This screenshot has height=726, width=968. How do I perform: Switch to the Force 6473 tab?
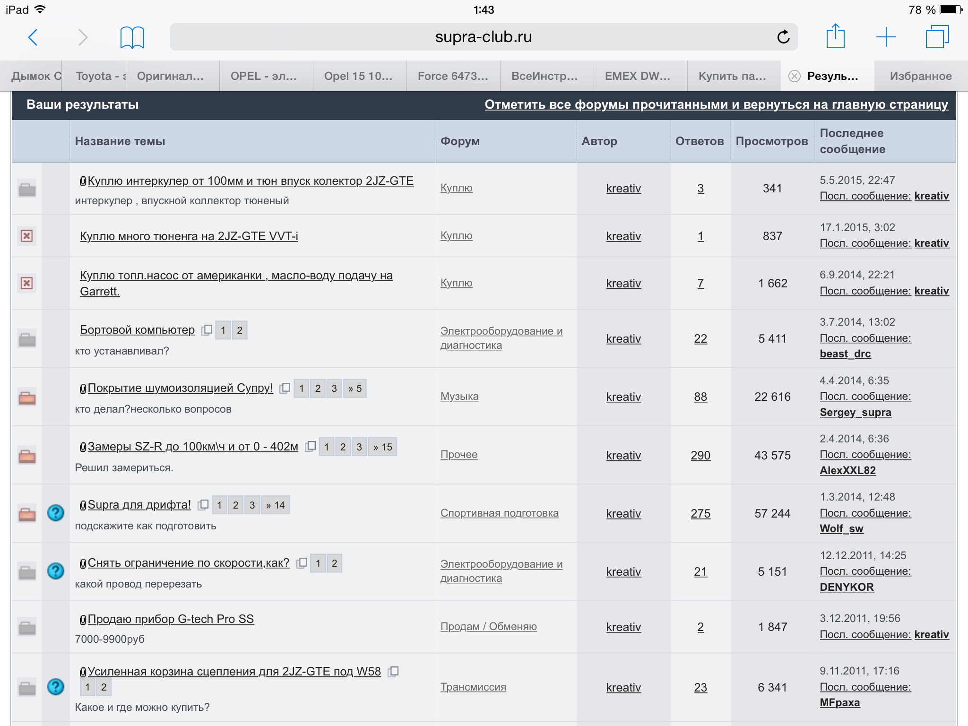click(452, 76)
